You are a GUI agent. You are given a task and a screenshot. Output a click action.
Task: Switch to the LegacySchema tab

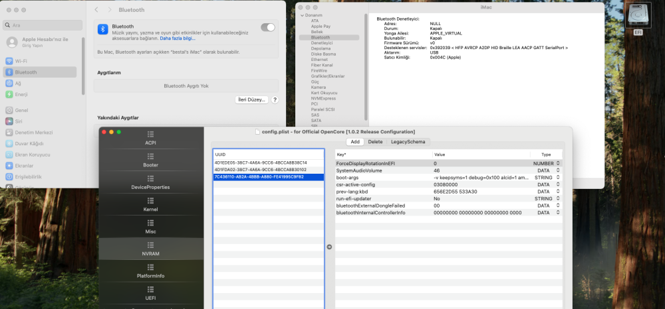point(408,142)
